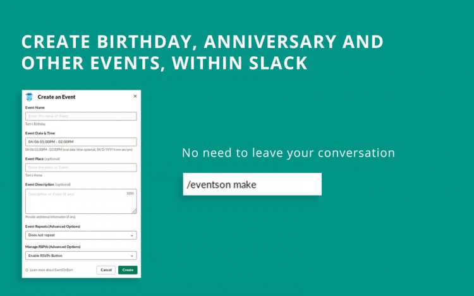Click the /eventson make command box

252,184
